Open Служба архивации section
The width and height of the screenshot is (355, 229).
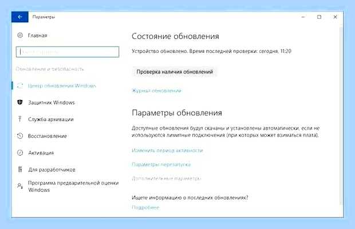(x=51, y=119)
